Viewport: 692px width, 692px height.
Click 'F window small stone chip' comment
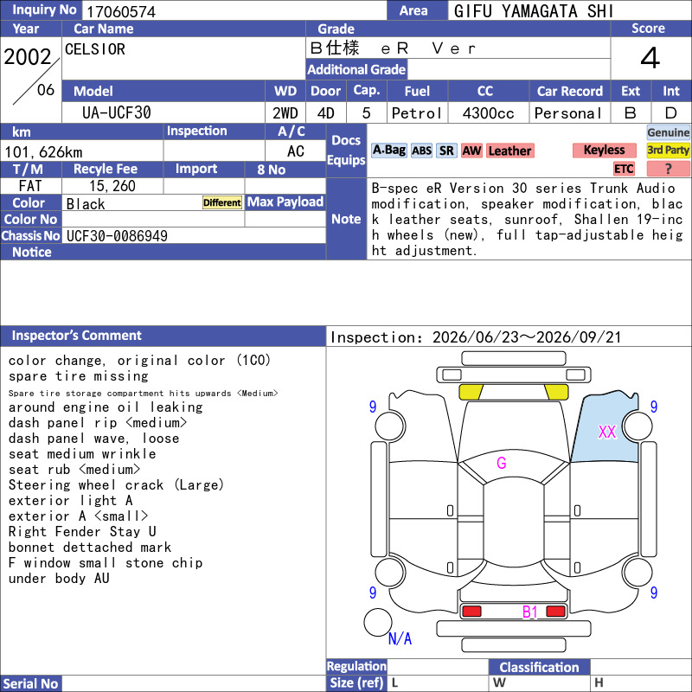click(x=106, y=563)
